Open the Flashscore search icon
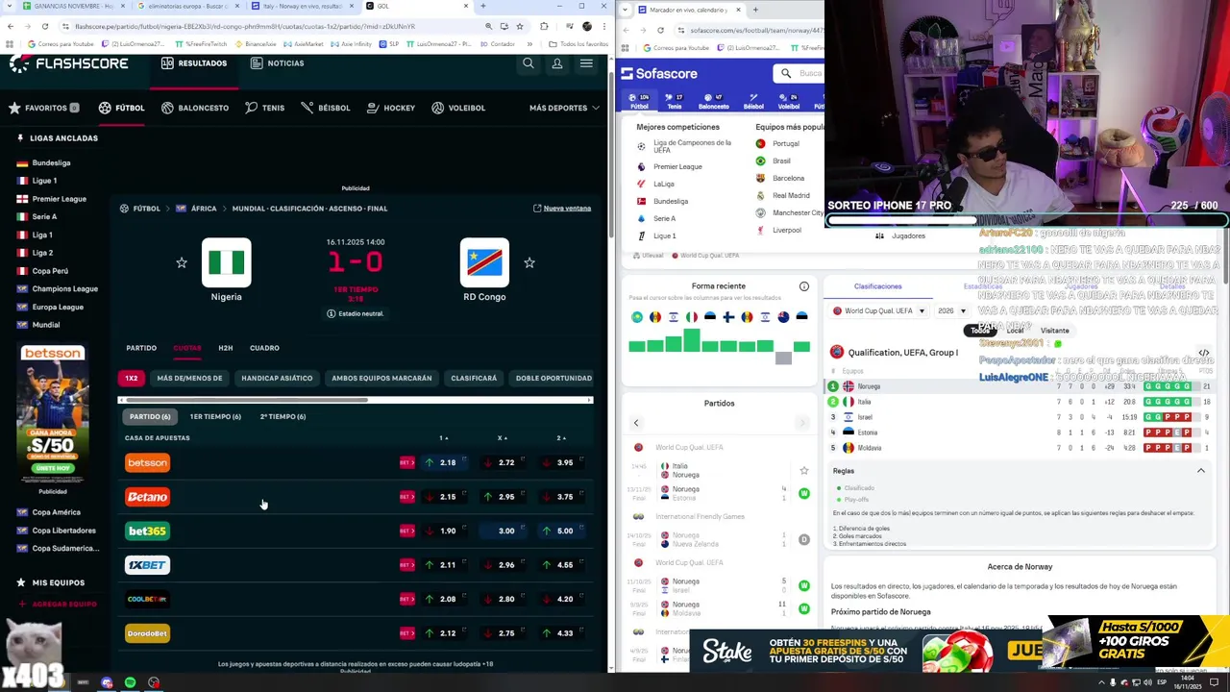Image resolution: width=1230 pixels, height=692 pixels. [x=529, y=63]
